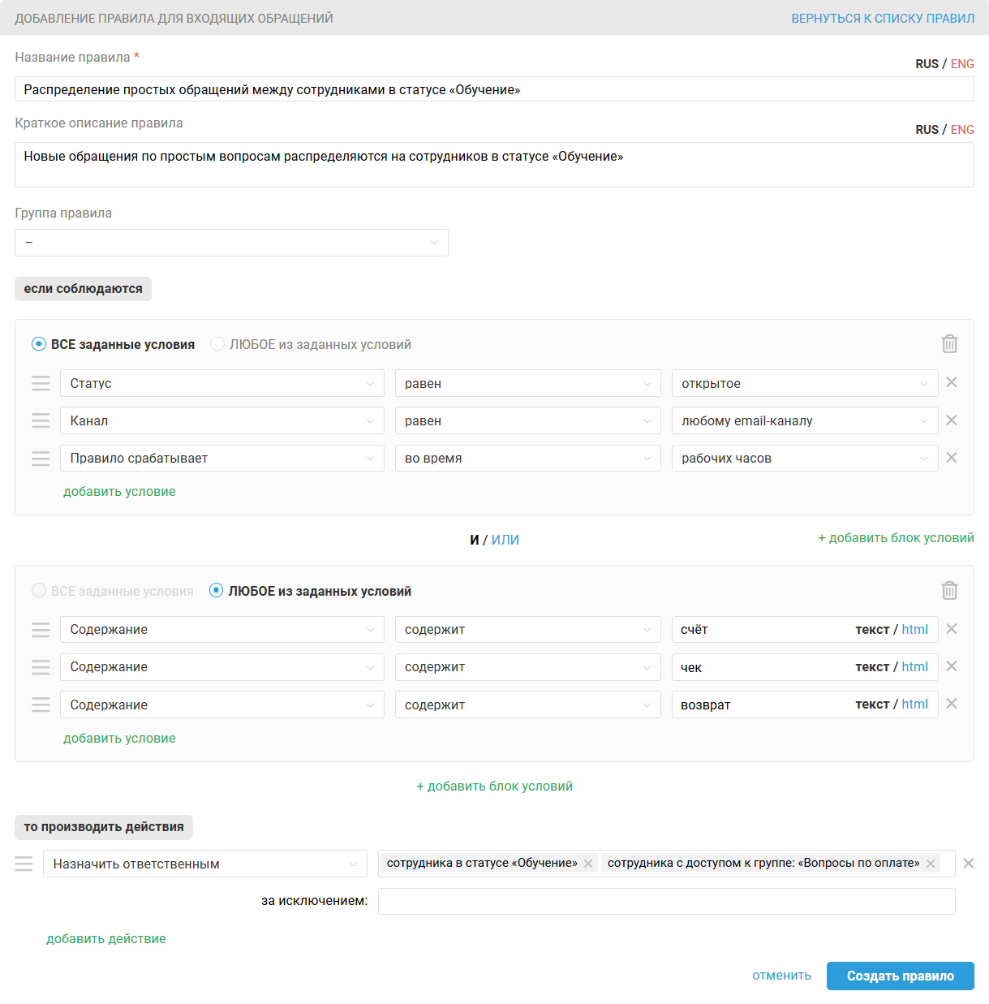Expand the «открытое» status value dropdown
Screen dimensions: 989x1004
[804, 383]
